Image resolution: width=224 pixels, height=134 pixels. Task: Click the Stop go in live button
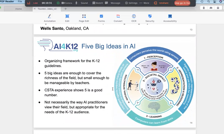182,3
